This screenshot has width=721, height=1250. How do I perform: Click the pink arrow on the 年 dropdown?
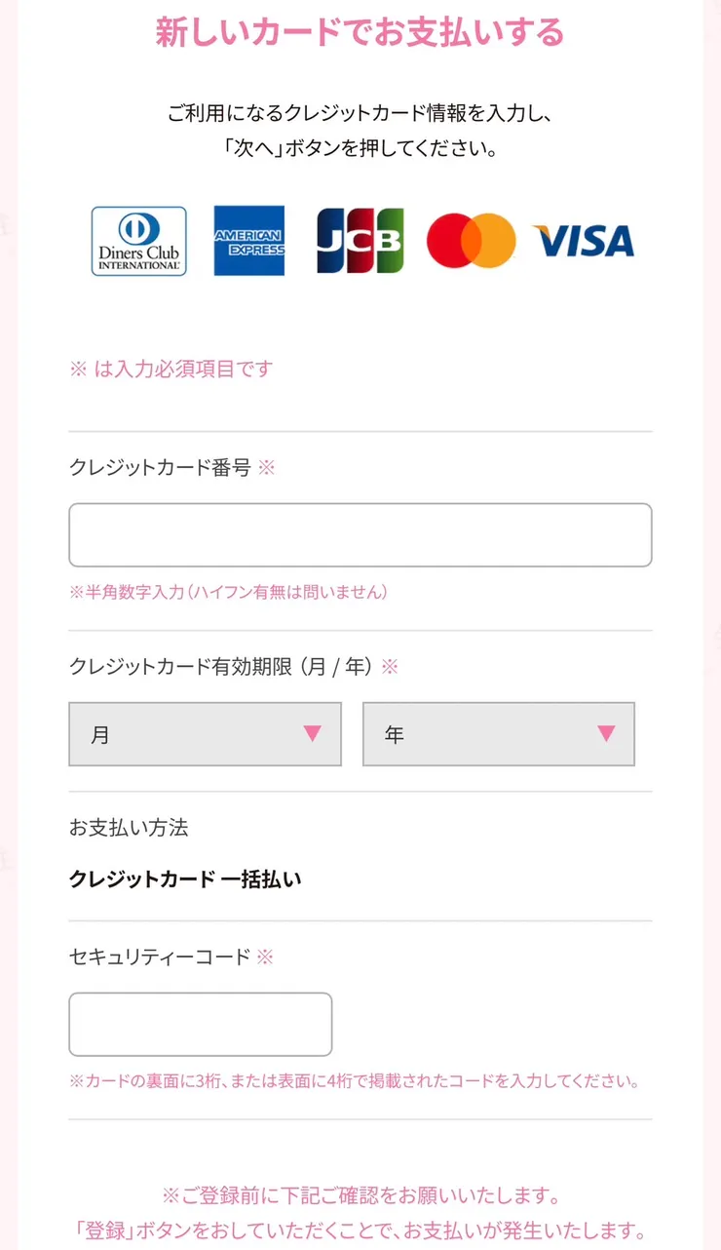pyautogui.click(x=606, y=733)
